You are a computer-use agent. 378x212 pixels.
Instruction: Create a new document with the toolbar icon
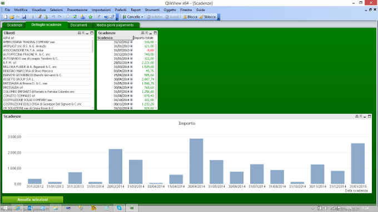[x=6, y=17]
